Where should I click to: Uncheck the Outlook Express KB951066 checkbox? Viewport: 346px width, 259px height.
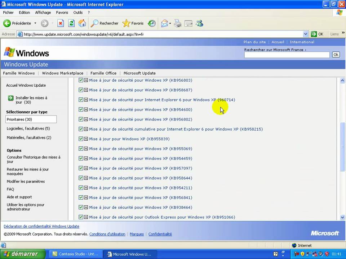[81, 217]
